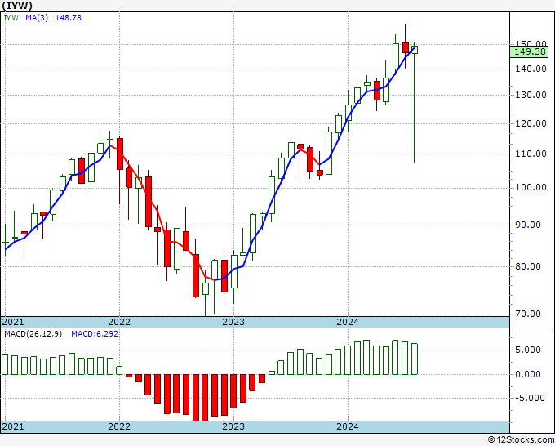
Task: Click the 2022 label on price chart axis
Action: [119, 322]
